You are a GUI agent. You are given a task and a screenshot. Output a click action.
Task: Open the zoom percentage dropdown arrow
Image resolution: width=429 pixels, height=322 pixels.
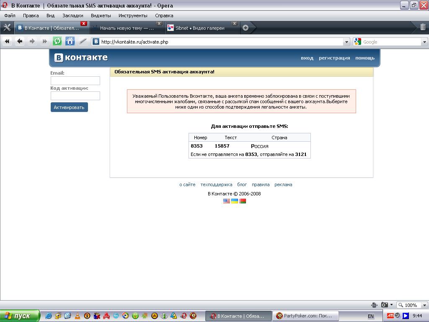[x=424, y=305]
